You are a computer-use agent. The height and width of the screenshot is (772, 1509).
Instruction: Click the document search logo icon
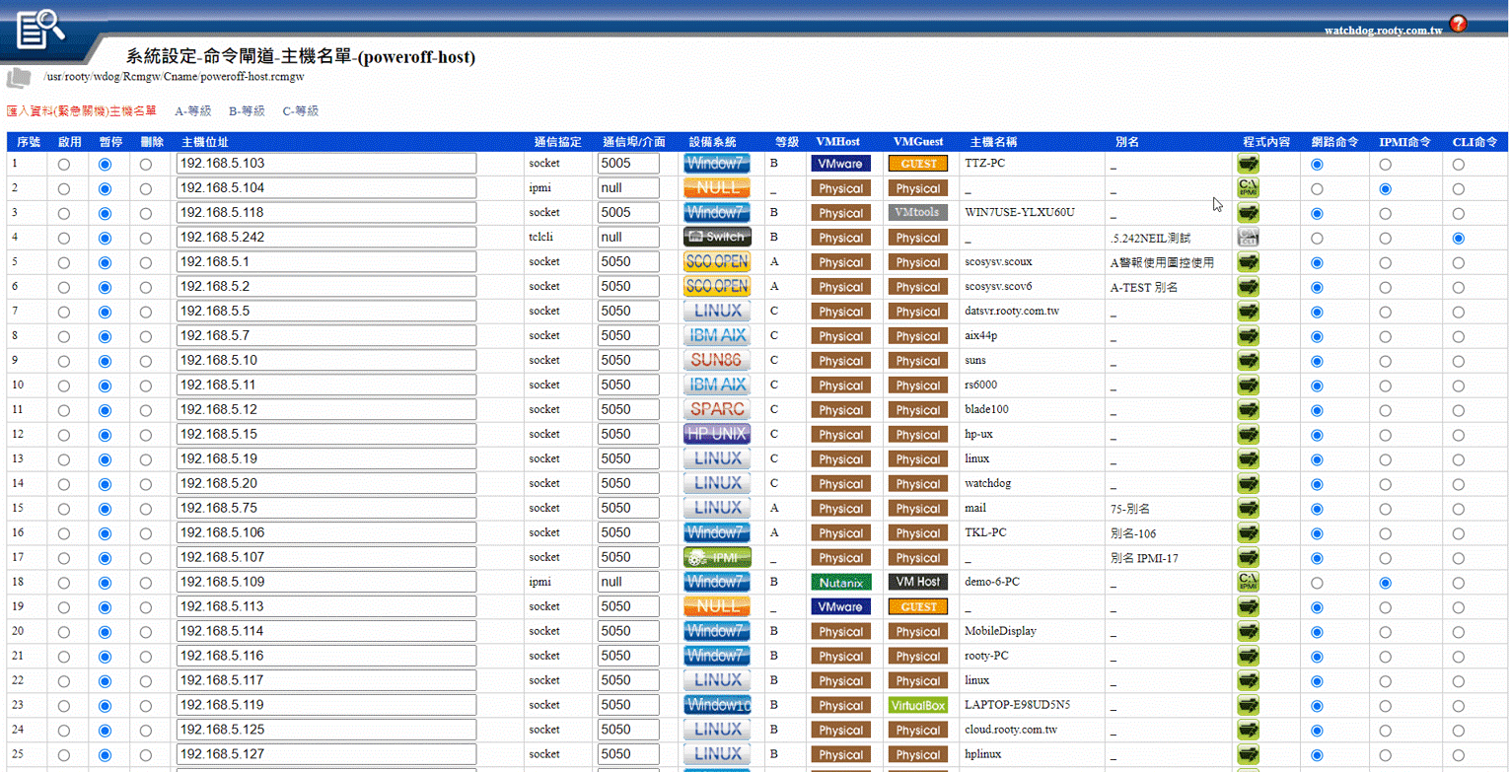(42, 29)
